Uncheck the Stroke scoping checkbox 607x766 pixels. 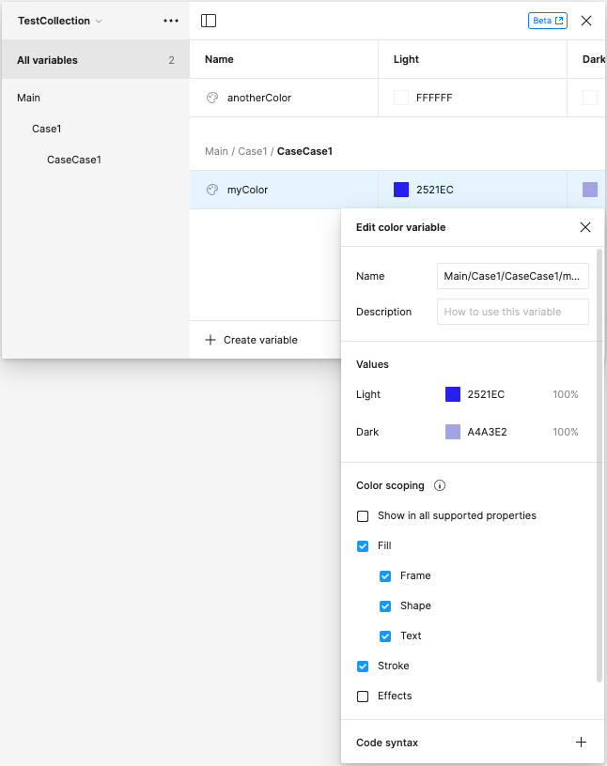tap(363, 666)
